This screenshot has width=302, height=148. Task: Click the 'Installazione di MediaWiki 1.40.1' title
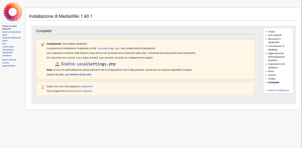(61, 16)
